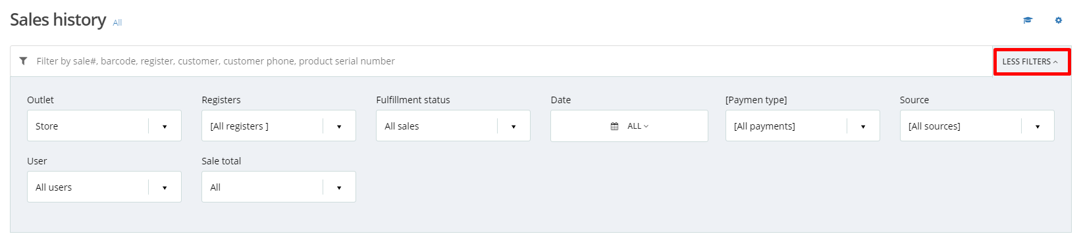Open the '[All registers ]' dropdown

(x=278, y=126)
